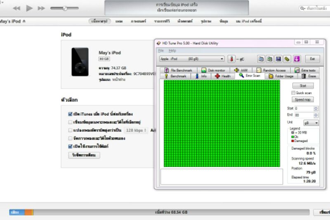Click the iTunes rewind button
Viewport: 330px width, 220px height.
click(17, 8)
